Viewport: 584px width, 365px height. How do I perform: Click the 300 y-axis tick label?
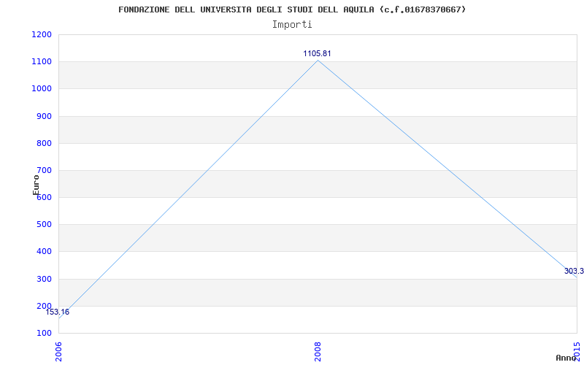point(44,279)
